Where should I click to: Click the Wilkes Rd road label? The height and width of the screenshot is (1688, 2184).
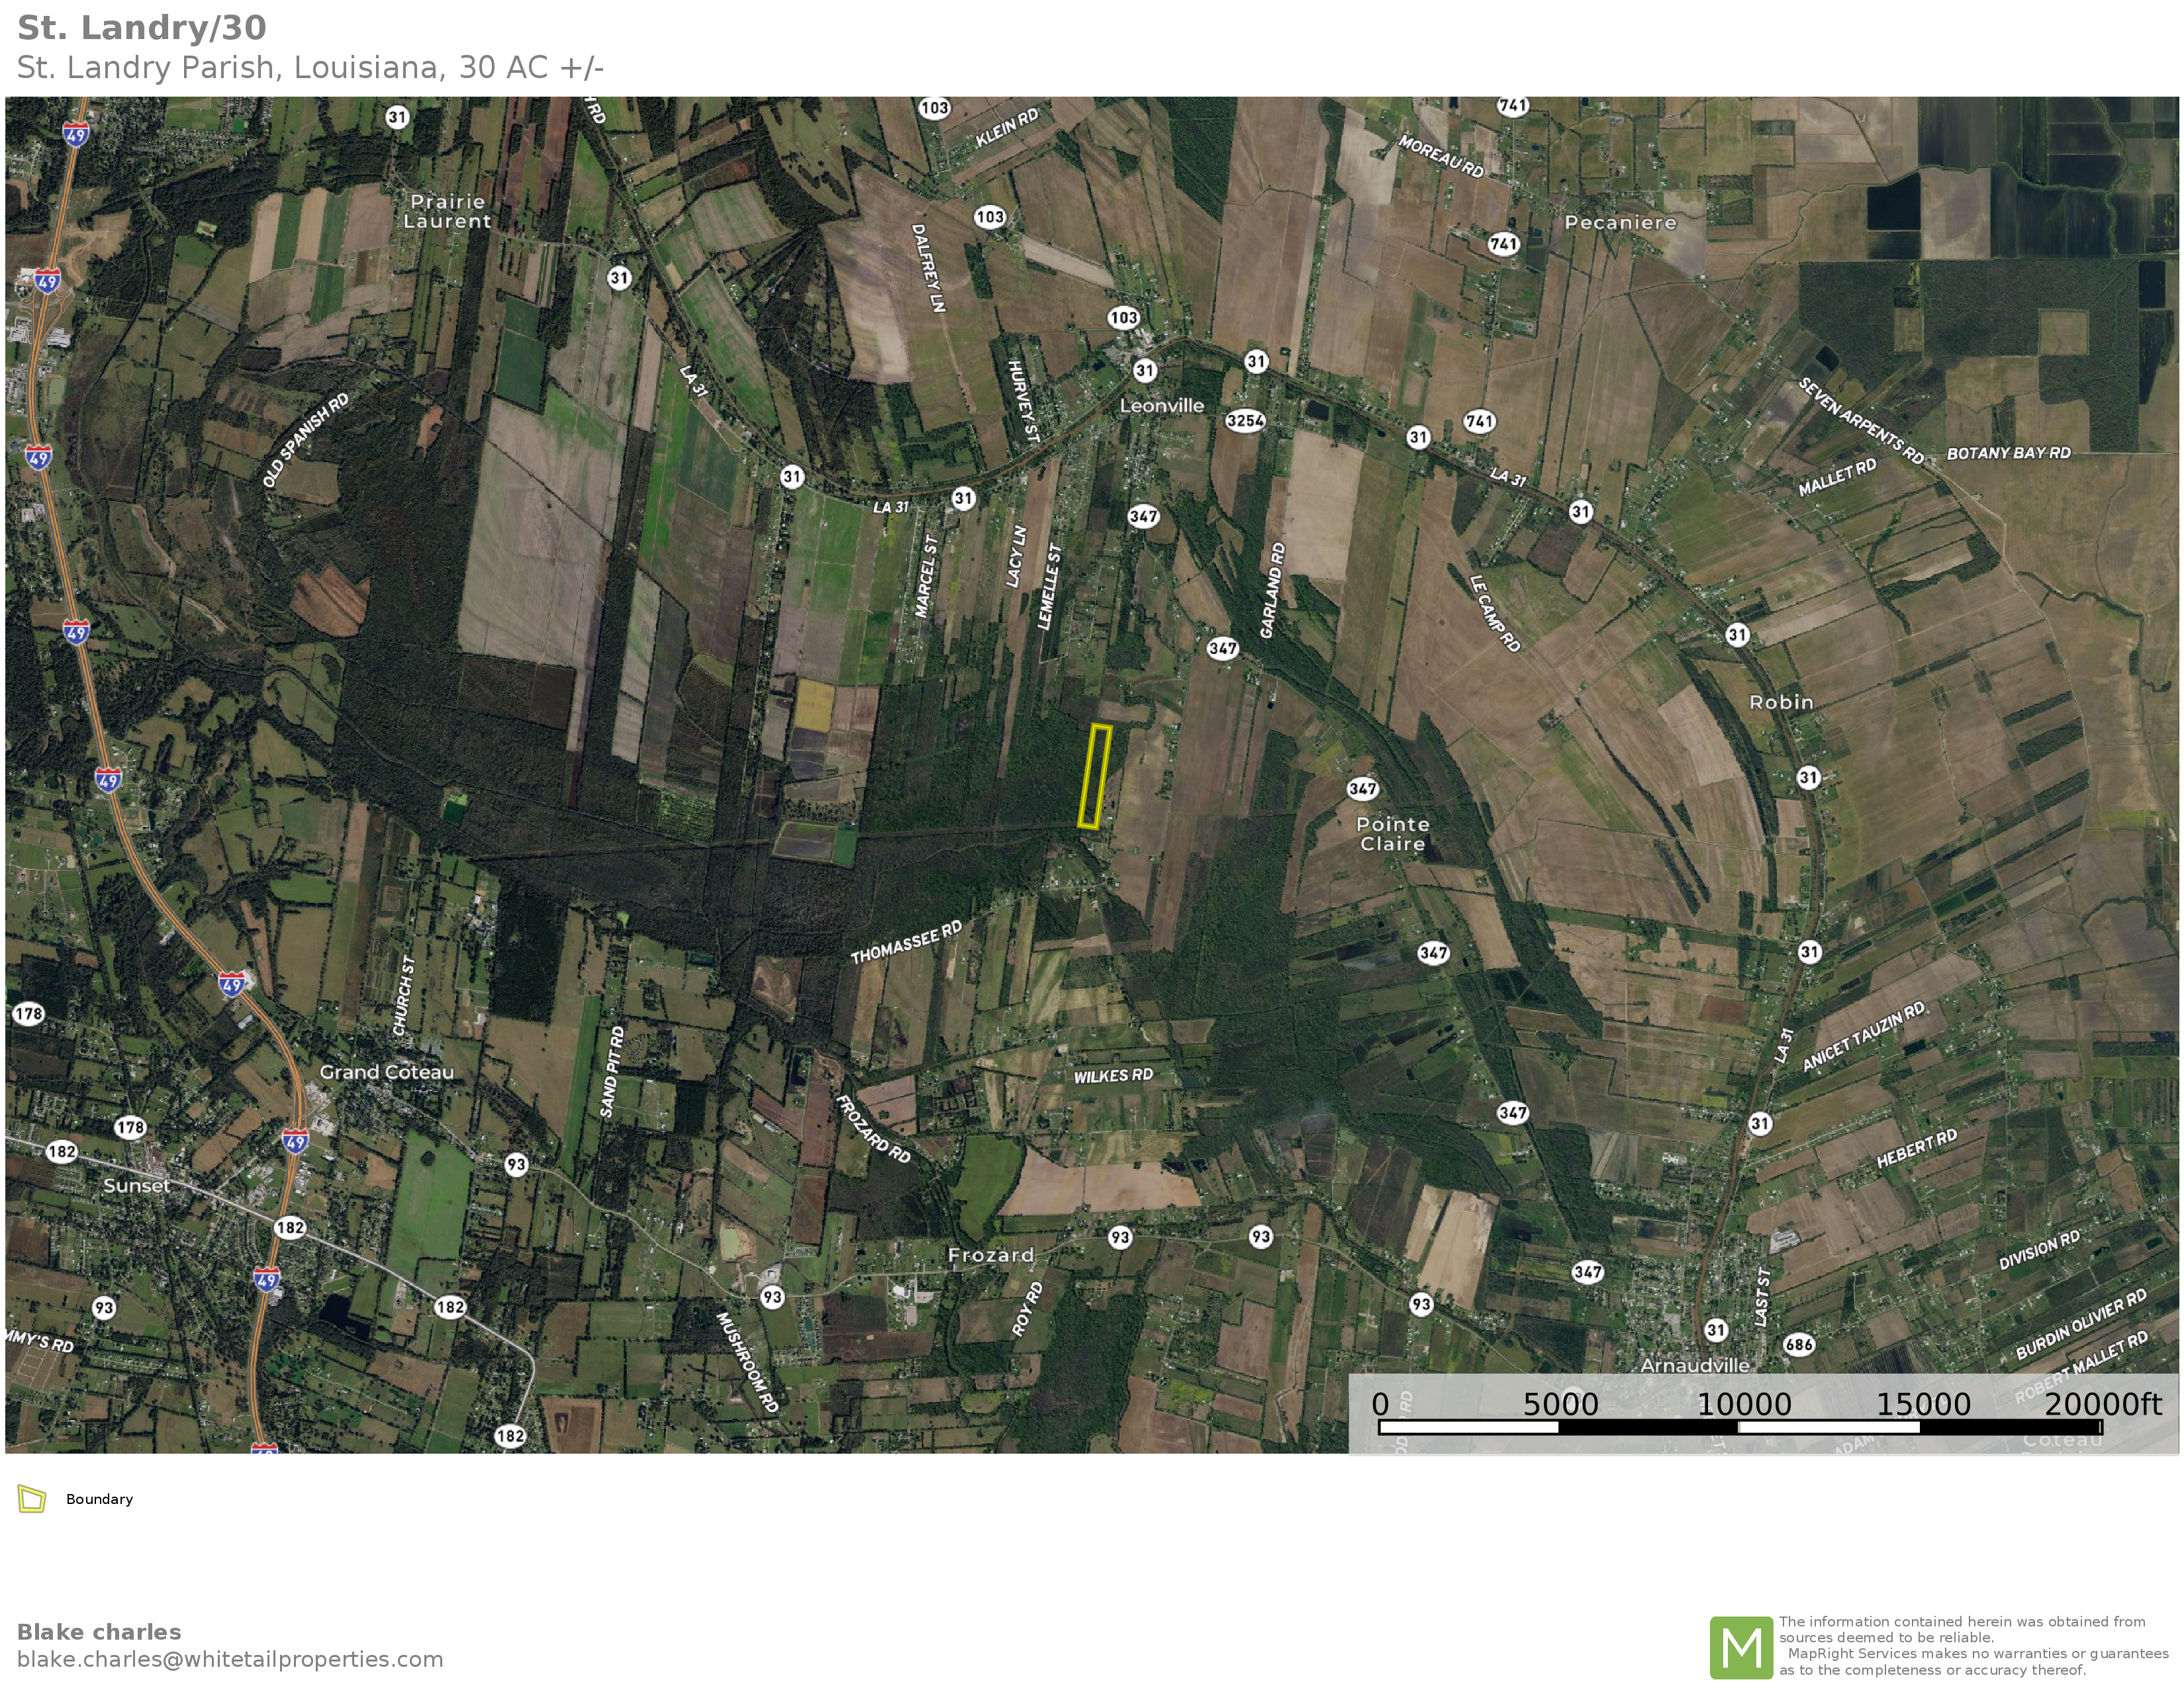tap(1113, 1076)
